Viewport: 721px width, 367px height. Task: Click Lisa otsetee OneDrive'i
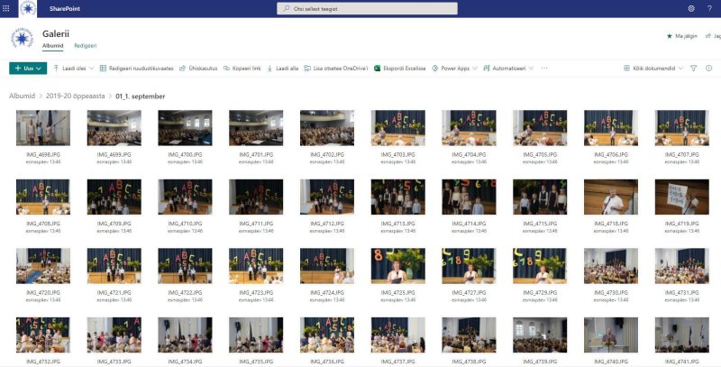(x=337, y=69)
